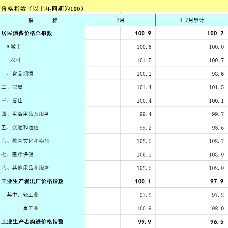Click the 生活用品及服务 row label
Image resolution: width=228 pixels, height=228 pixels.
pos(26,114)
